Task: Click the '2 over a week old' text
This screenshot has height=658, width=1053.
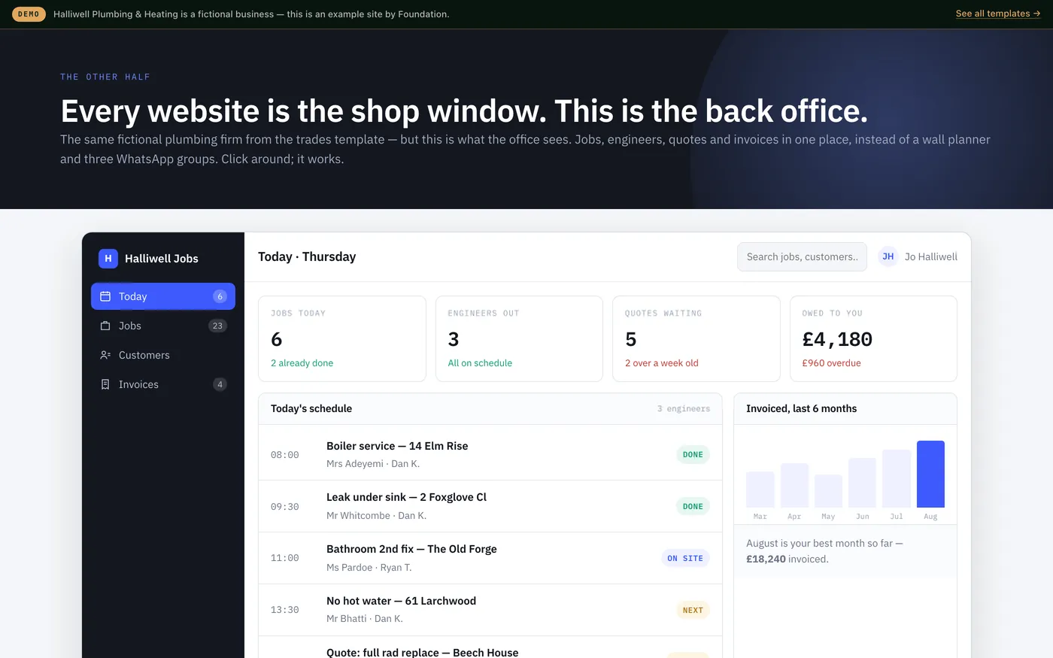Action: coord(662,363)
